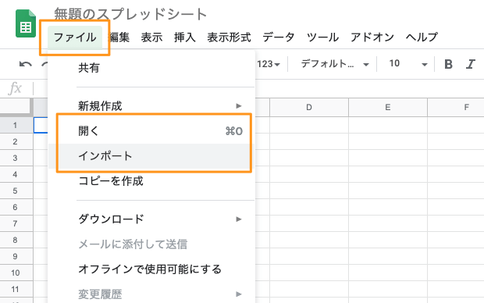
Task: Toggle bold formatting (B)
Action: (448, 64)
